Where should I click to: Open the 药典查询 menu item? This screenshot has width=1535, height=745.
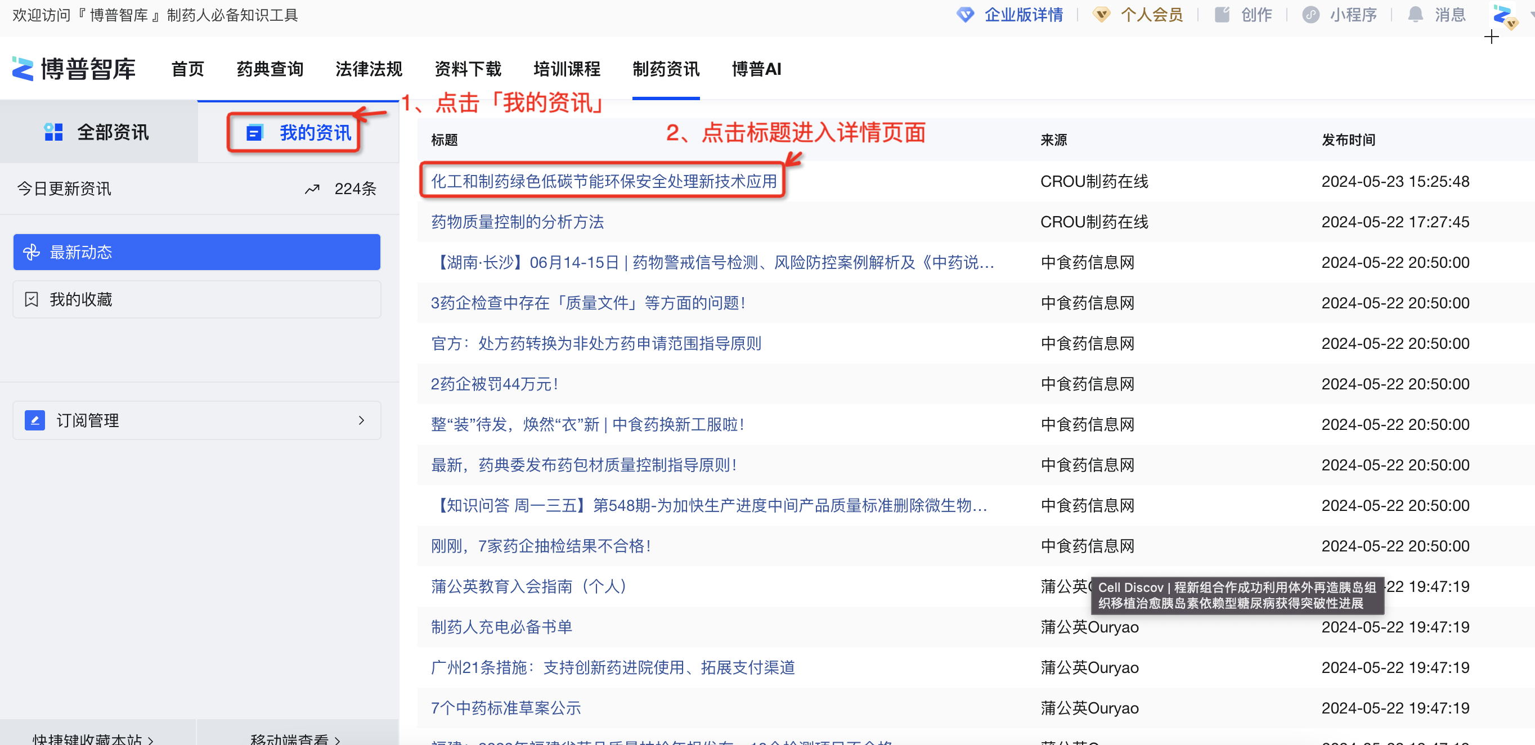(x=270, y=69)
